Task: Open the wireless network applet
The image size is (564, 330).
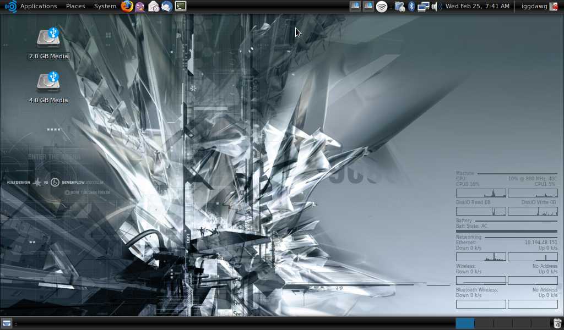Action: point(381,7)
